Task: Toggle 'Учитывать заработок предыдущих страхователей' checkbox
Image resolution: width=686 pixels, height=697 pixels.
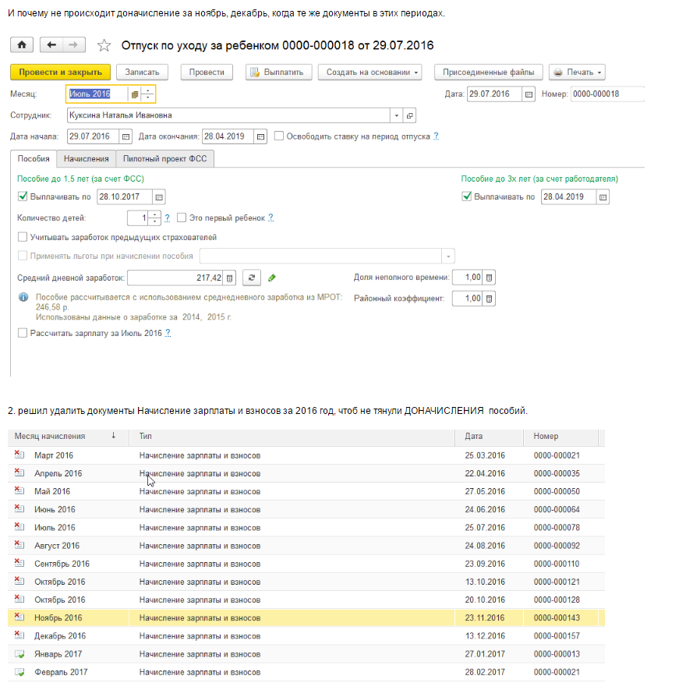Action: click(22, 237)
